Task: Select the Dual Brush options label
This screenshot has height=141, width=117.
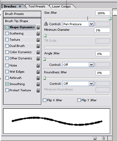Action: (17, 46)
